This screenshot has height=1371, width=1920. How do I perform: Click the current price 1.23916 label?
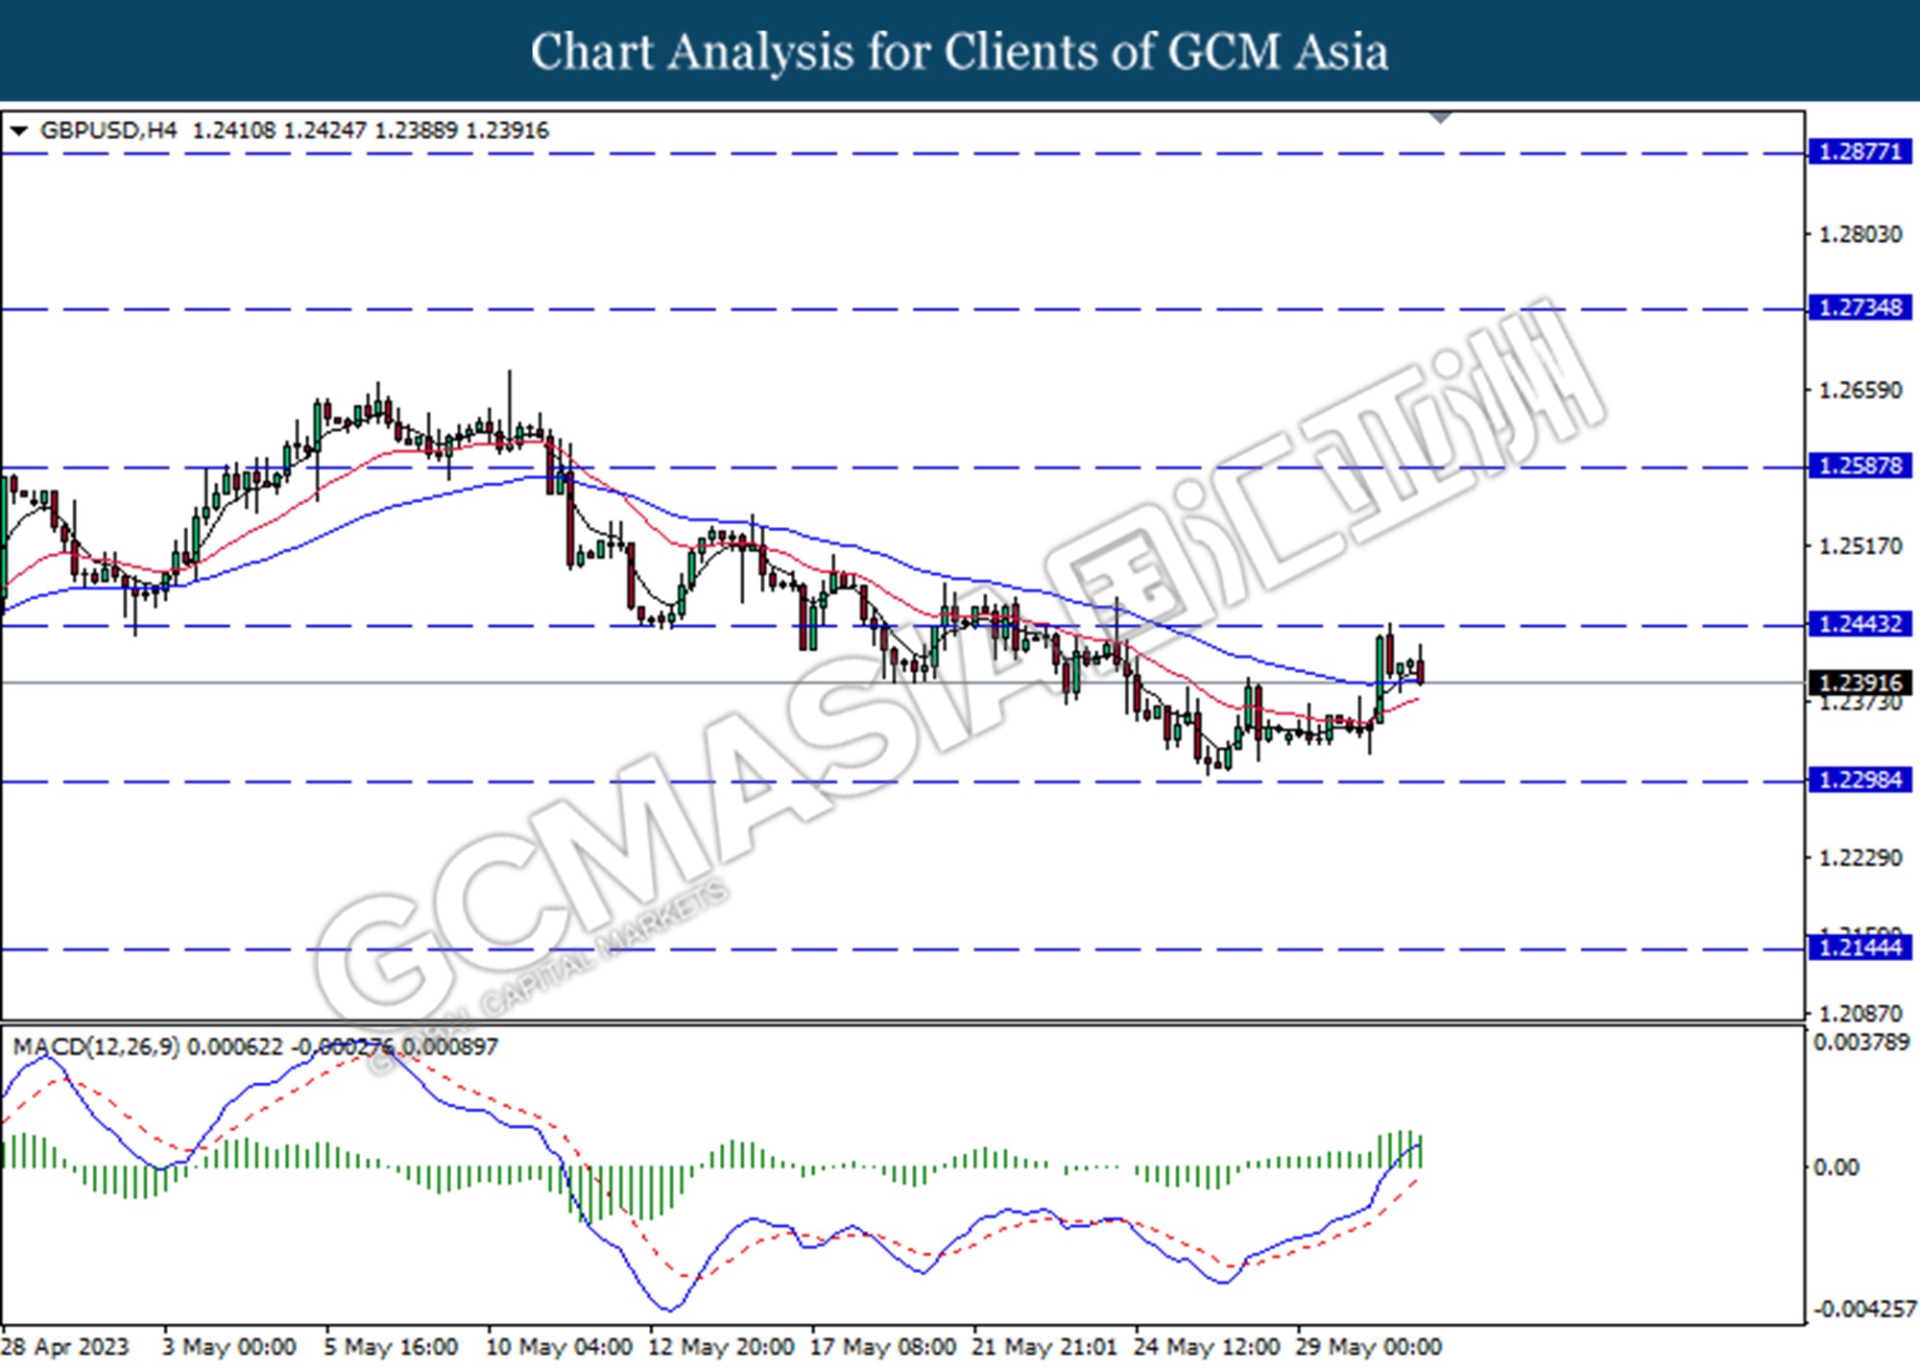pyautogui.click(x=1860, y=683)
